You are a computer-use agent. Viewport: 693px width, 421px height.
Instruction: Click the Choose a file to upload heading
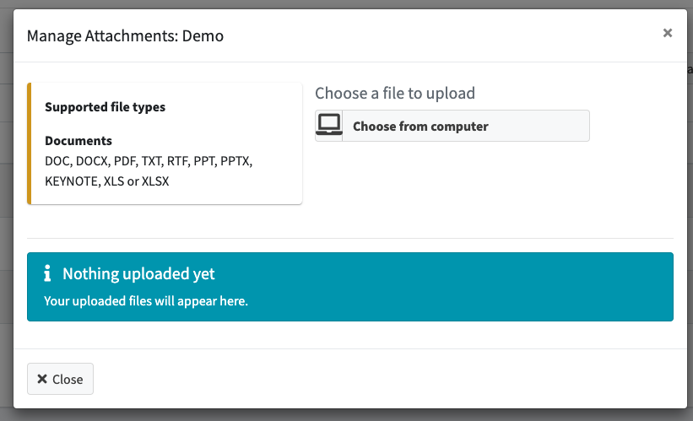coord(395,93)
